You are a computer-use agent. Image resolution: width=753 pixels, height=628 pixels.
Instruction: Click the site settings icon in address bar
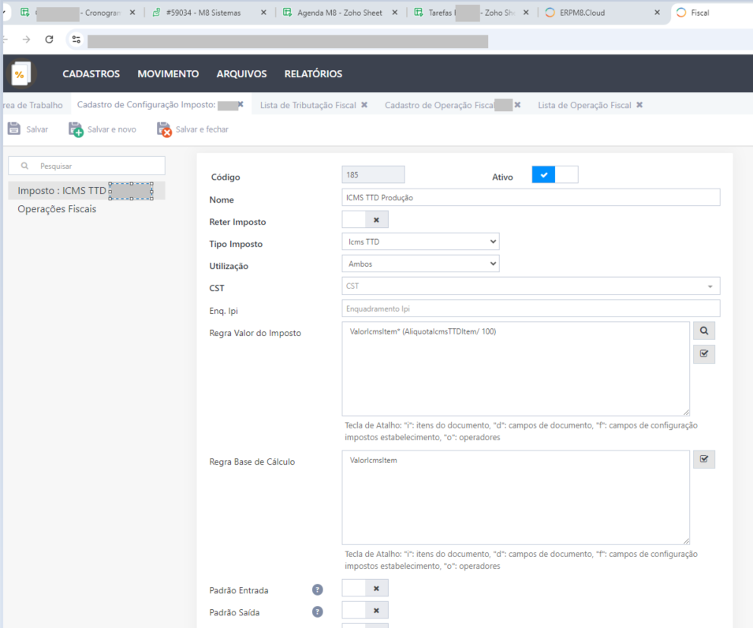76,39
